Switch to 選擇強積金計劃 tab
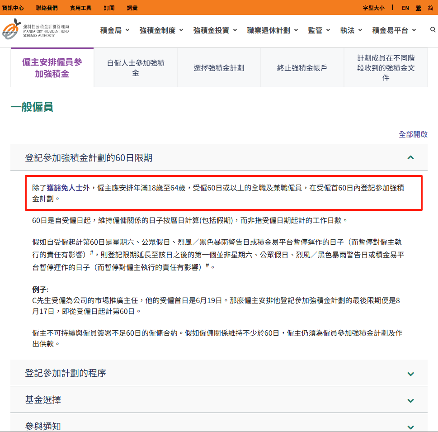This screenshot has width=438, height=432. coord(219,68)
